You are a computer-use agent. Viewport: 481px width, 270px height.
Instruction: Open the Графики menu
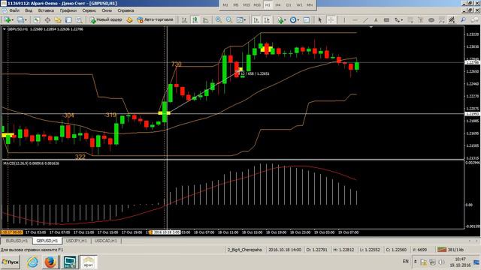click(x=68, y=10)
